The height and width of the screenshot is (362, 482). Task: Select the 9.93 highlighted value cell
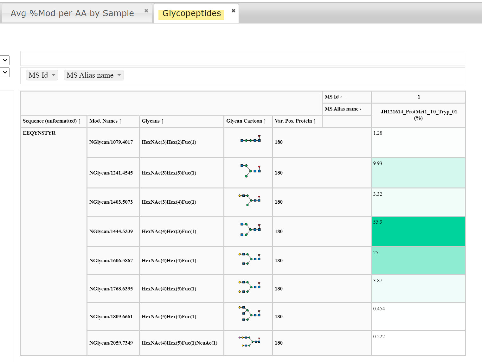pos(418,173)
